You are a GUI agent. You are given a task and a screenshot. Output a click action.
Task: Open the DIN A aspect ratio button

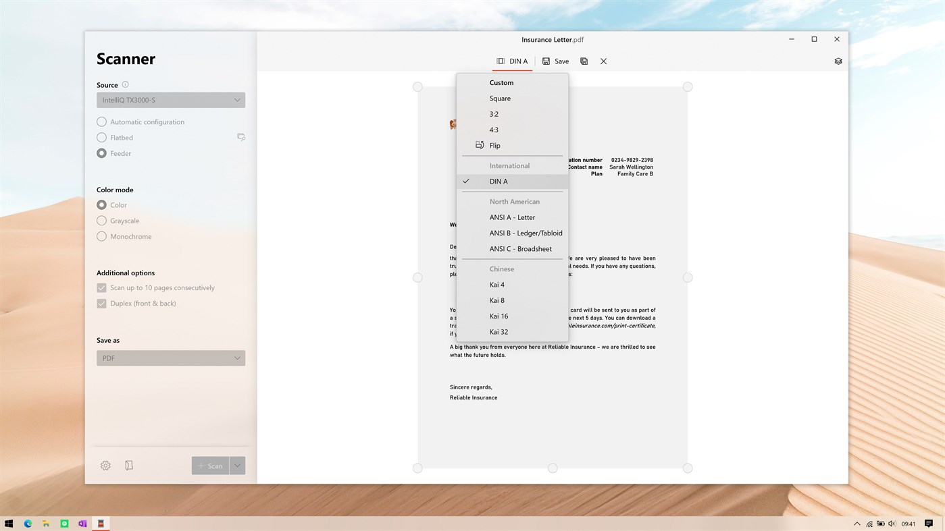(x=512, y=61)
